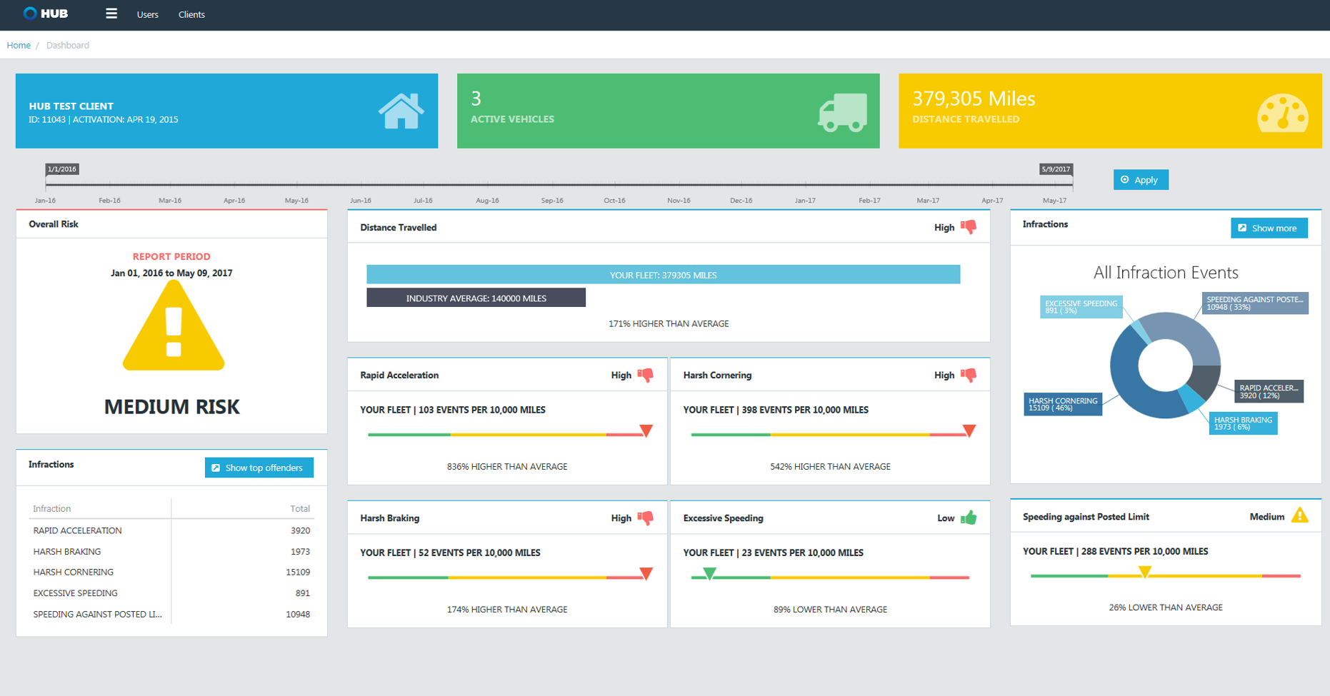This screenshot has width=1330, height=696.
Task: Click 89% LOWER THAN AVERAGE text
Action: (830, 609)
